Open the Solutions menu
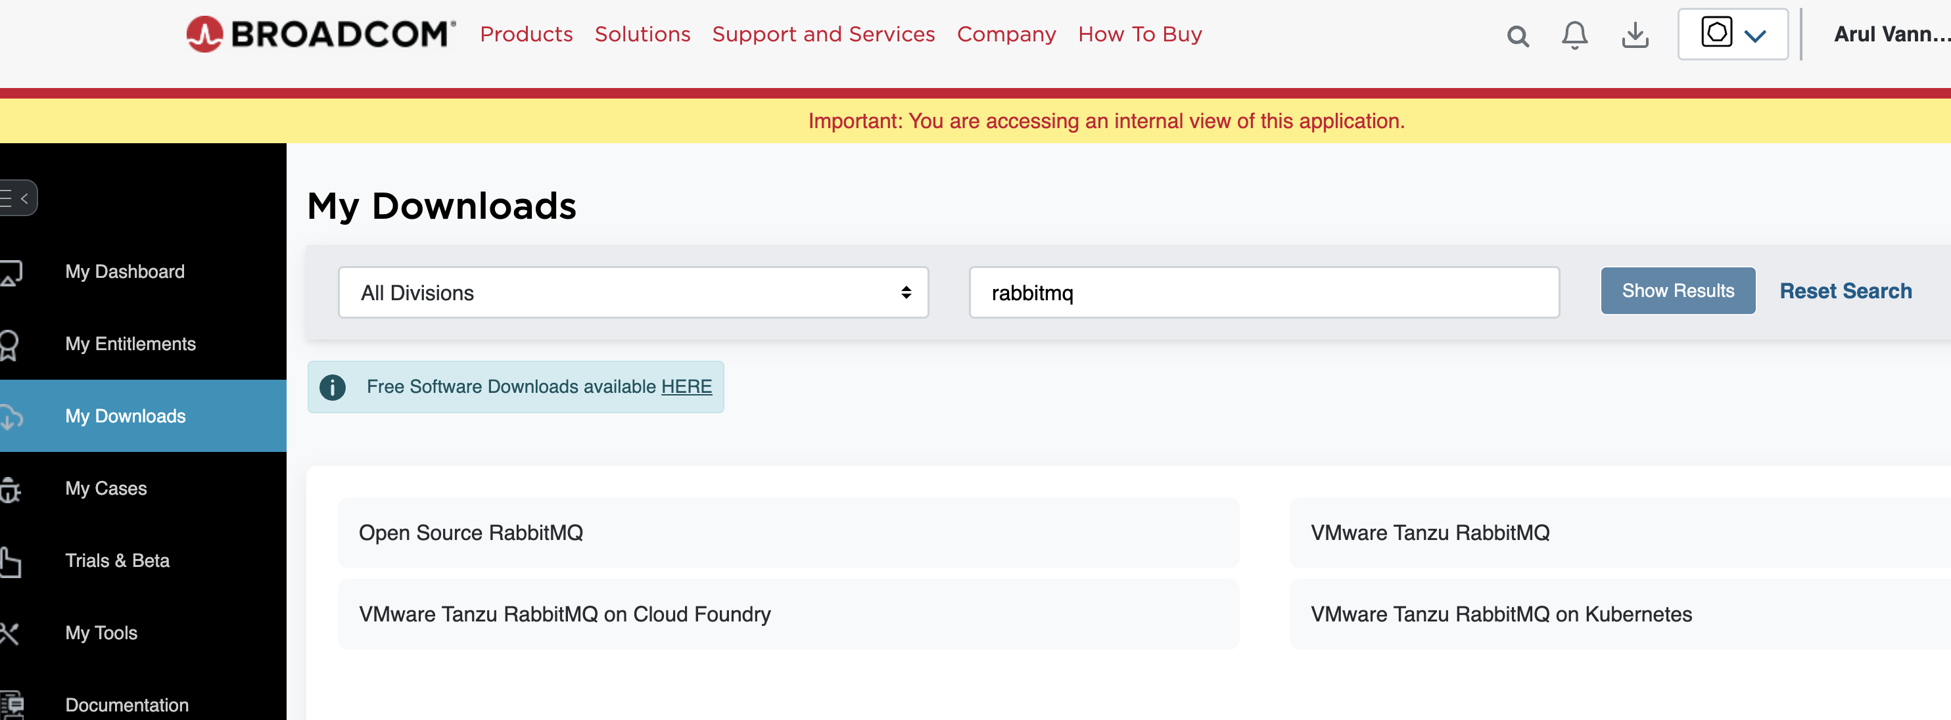1951x720 pixels. tap(642, 35)
